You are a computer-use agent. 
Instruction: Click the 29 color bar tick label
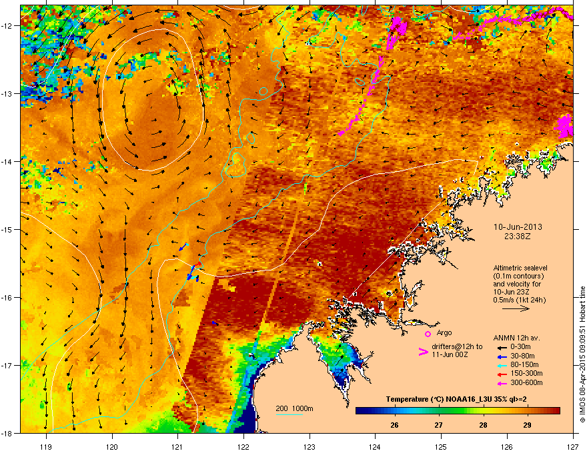(527, 425)
